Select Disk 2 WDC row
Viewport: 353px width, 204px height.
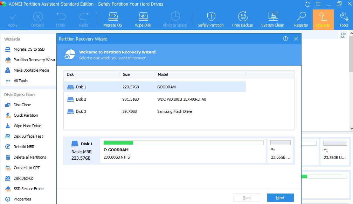(x=155, y=99)
